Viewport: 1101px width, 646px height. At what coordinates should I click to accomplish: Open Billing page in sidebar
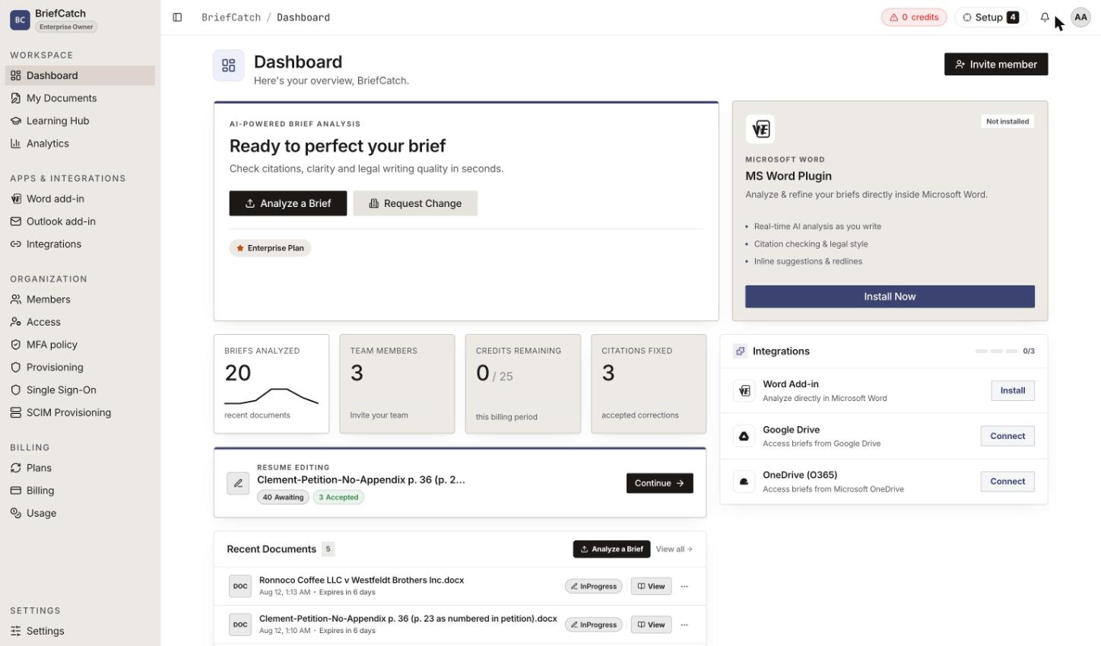(80, 491)
